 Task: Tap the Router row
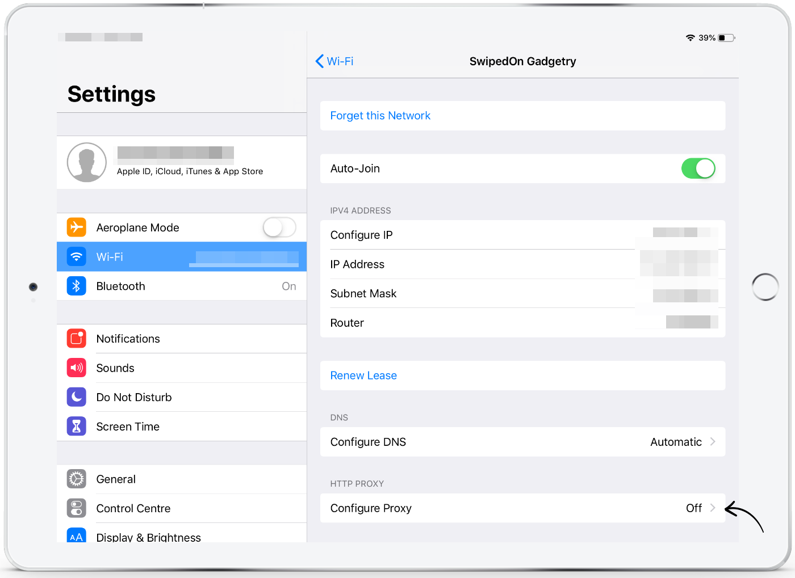[x=523, y=323]
